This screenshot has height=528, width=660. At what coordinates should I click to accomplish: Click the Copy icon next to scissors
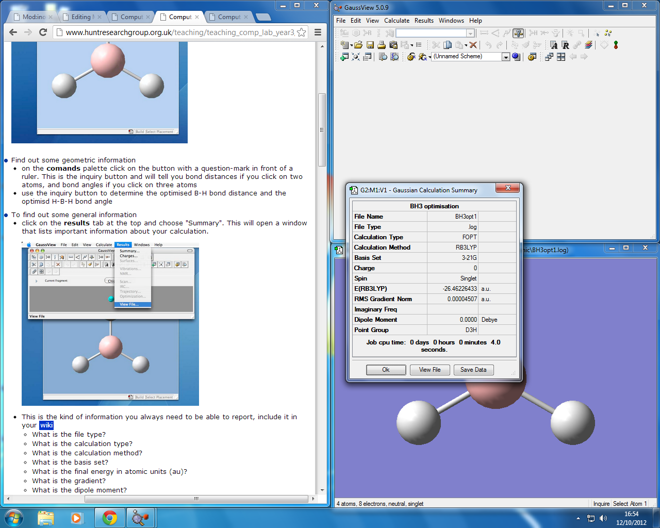point(448,45)
